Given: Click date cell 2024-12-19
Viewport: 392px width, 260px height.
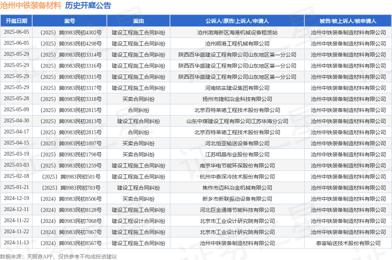Looking at the screenshot, I should pyautogui.click(x=16, y=198).
